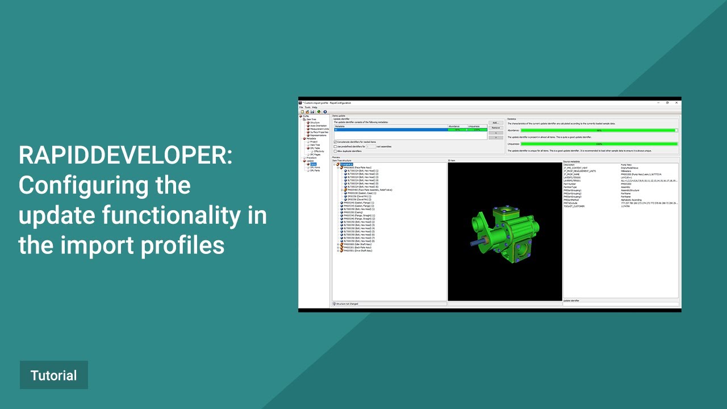
Task: Collapse the Face Plate Assy node
Action: 338,168
